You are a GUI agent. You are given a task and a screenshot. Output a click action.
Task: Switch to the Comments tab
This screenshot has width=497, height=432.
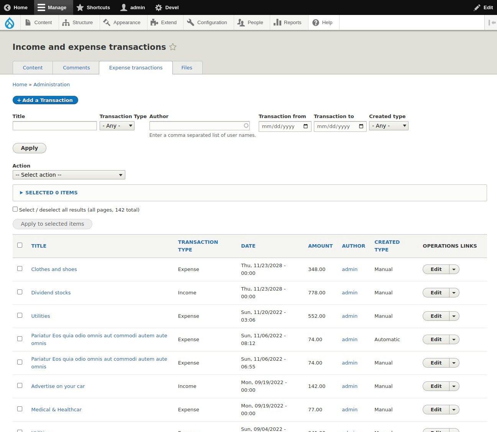click(x=76, y=67)
